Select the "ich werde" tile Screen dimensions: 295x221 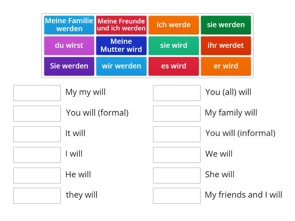point(174,25)
